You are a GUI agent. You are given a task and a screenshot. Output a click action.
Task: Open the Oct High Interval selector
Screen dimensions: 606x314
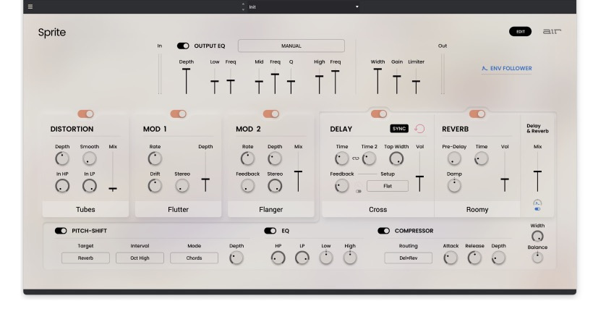click(x=140, y=258)
